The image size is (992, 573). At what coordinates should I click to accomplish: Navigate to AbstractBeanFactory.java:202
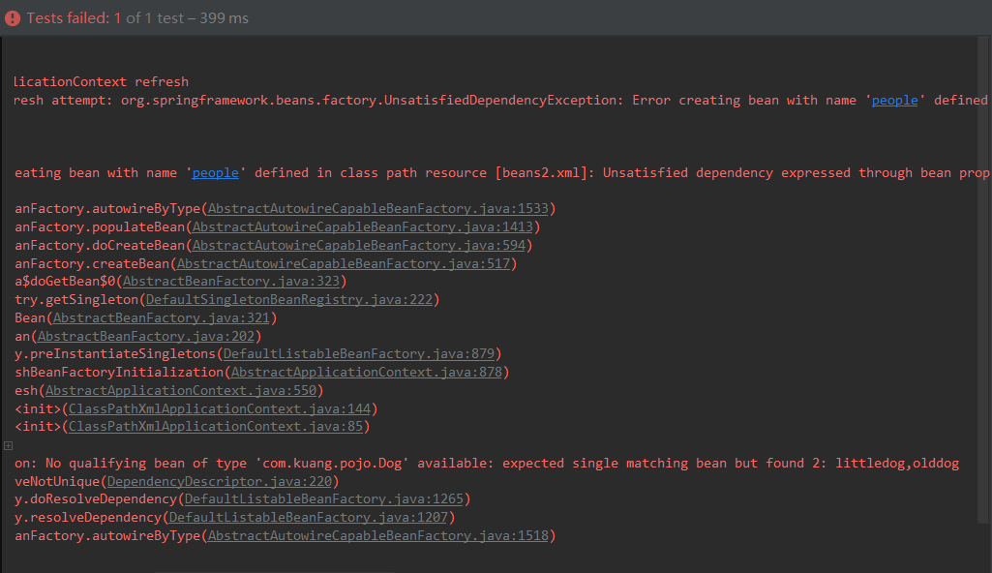(x=146, y=336)
